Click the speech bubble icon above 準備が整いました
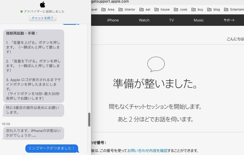 pos(156,64)
